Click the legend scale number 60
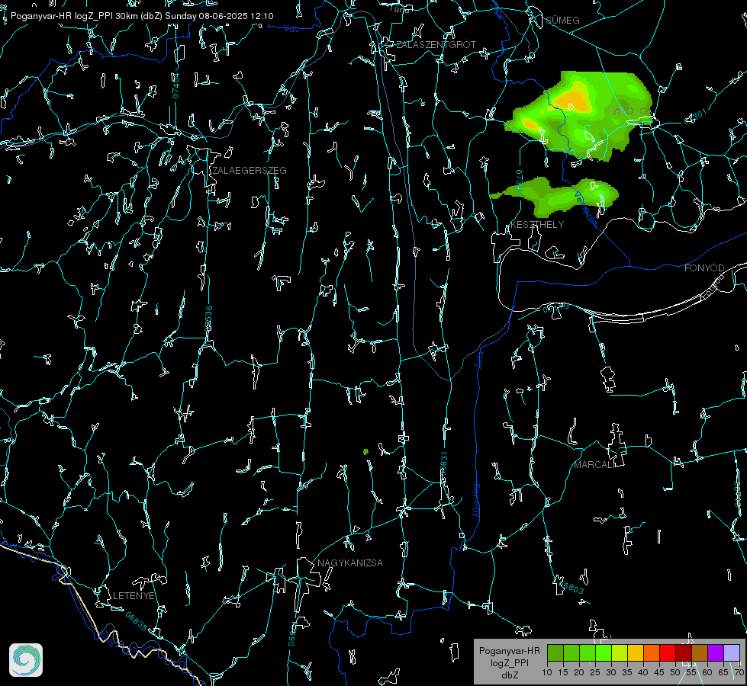Image resolution: width=747 pixels, height=686 pixels. 707,672
